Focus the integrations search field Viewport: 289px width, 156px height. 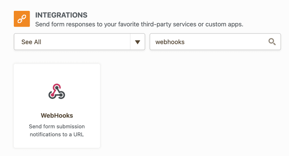(x=210, y=42)
